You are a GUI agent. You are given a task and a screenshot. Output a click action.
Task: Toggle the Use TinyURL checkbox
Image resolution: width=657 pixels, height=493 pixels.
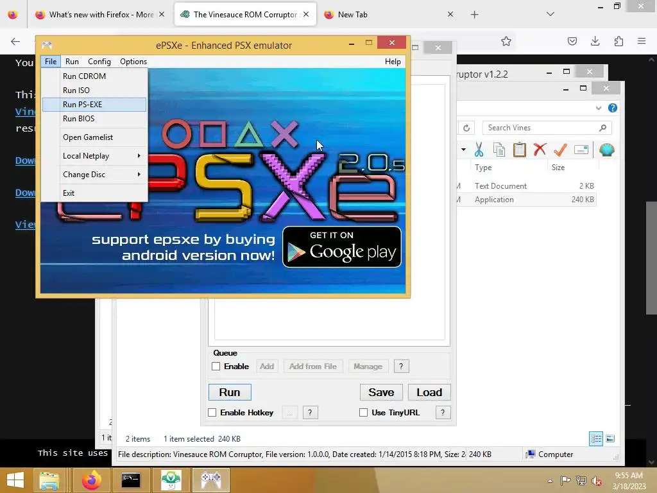click(363, 413)
